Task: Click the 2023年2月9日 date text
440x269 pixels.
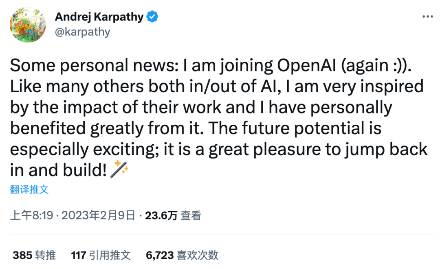Action: pos(99,215)
